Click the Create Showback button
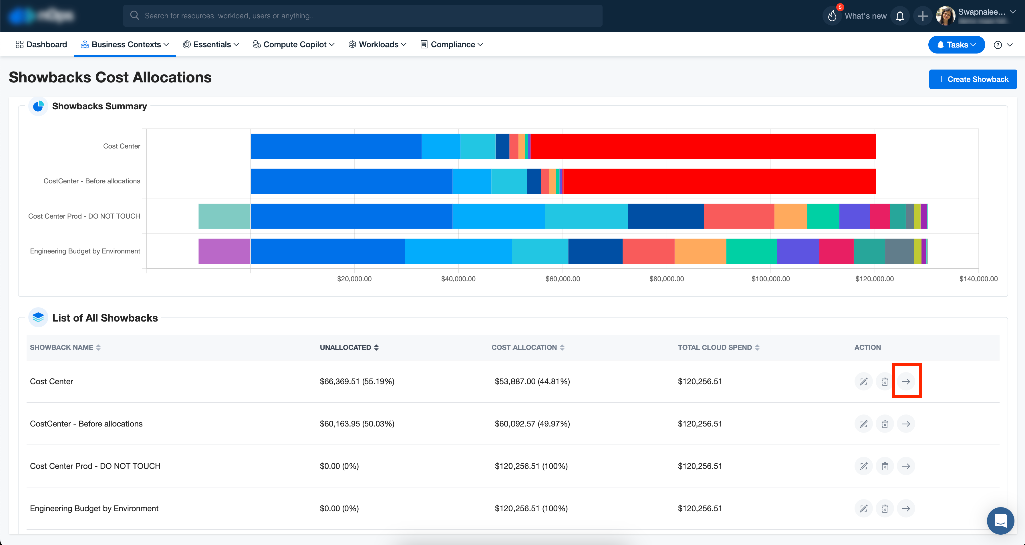 click(x=973, y=79)
